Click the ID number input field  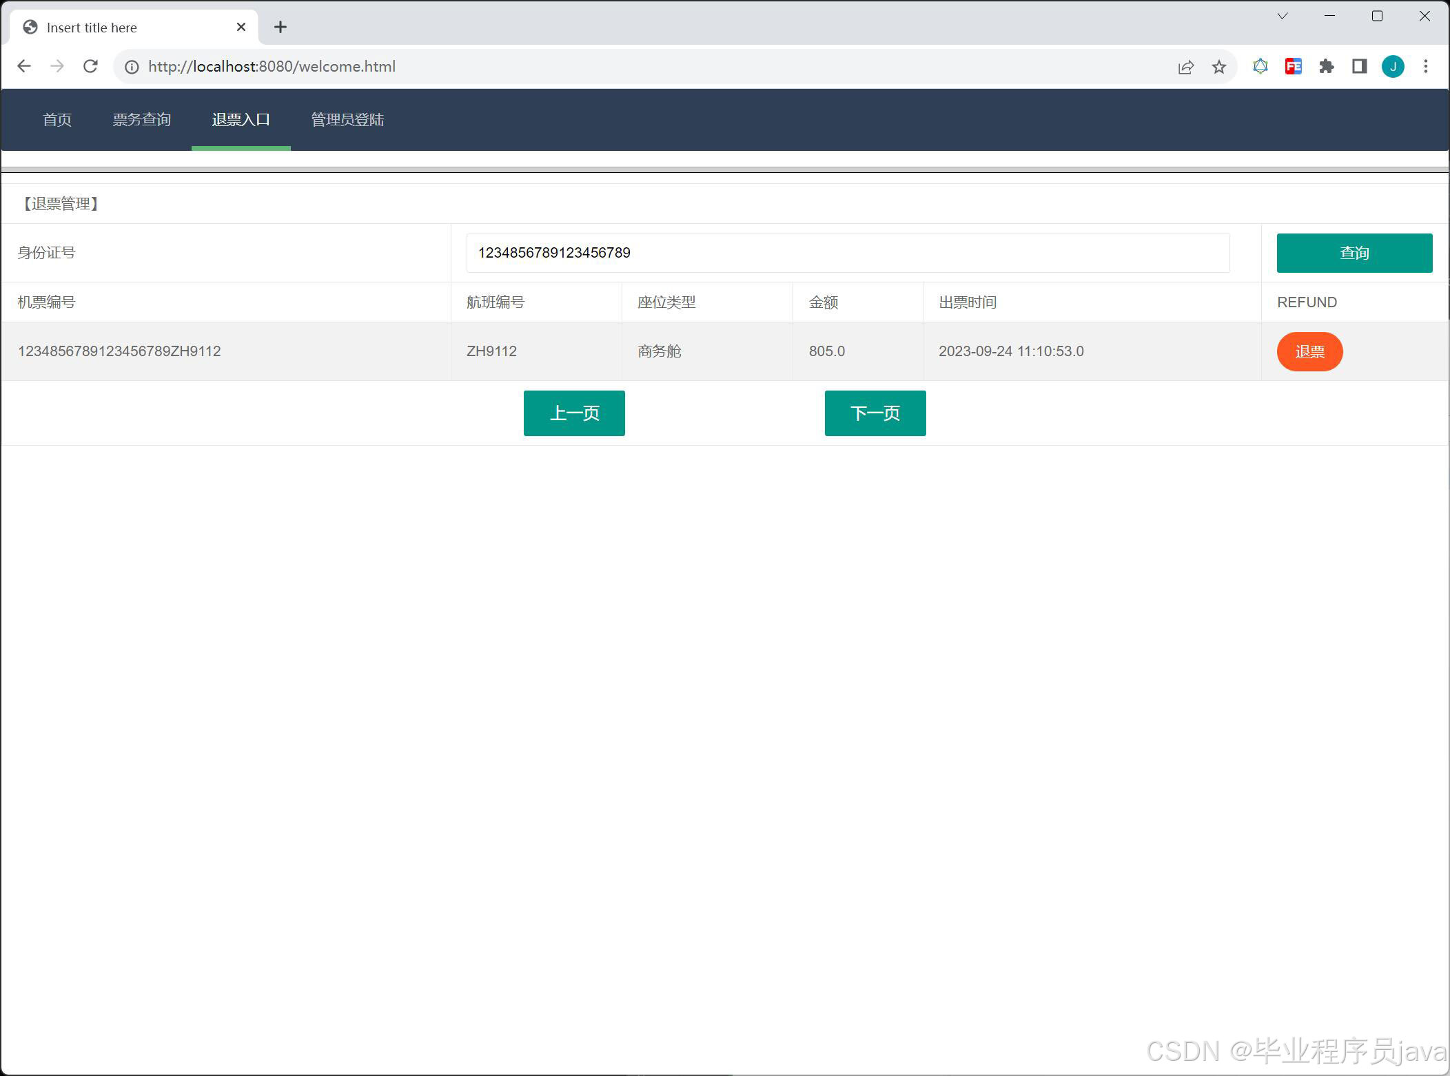click(848, 252)
